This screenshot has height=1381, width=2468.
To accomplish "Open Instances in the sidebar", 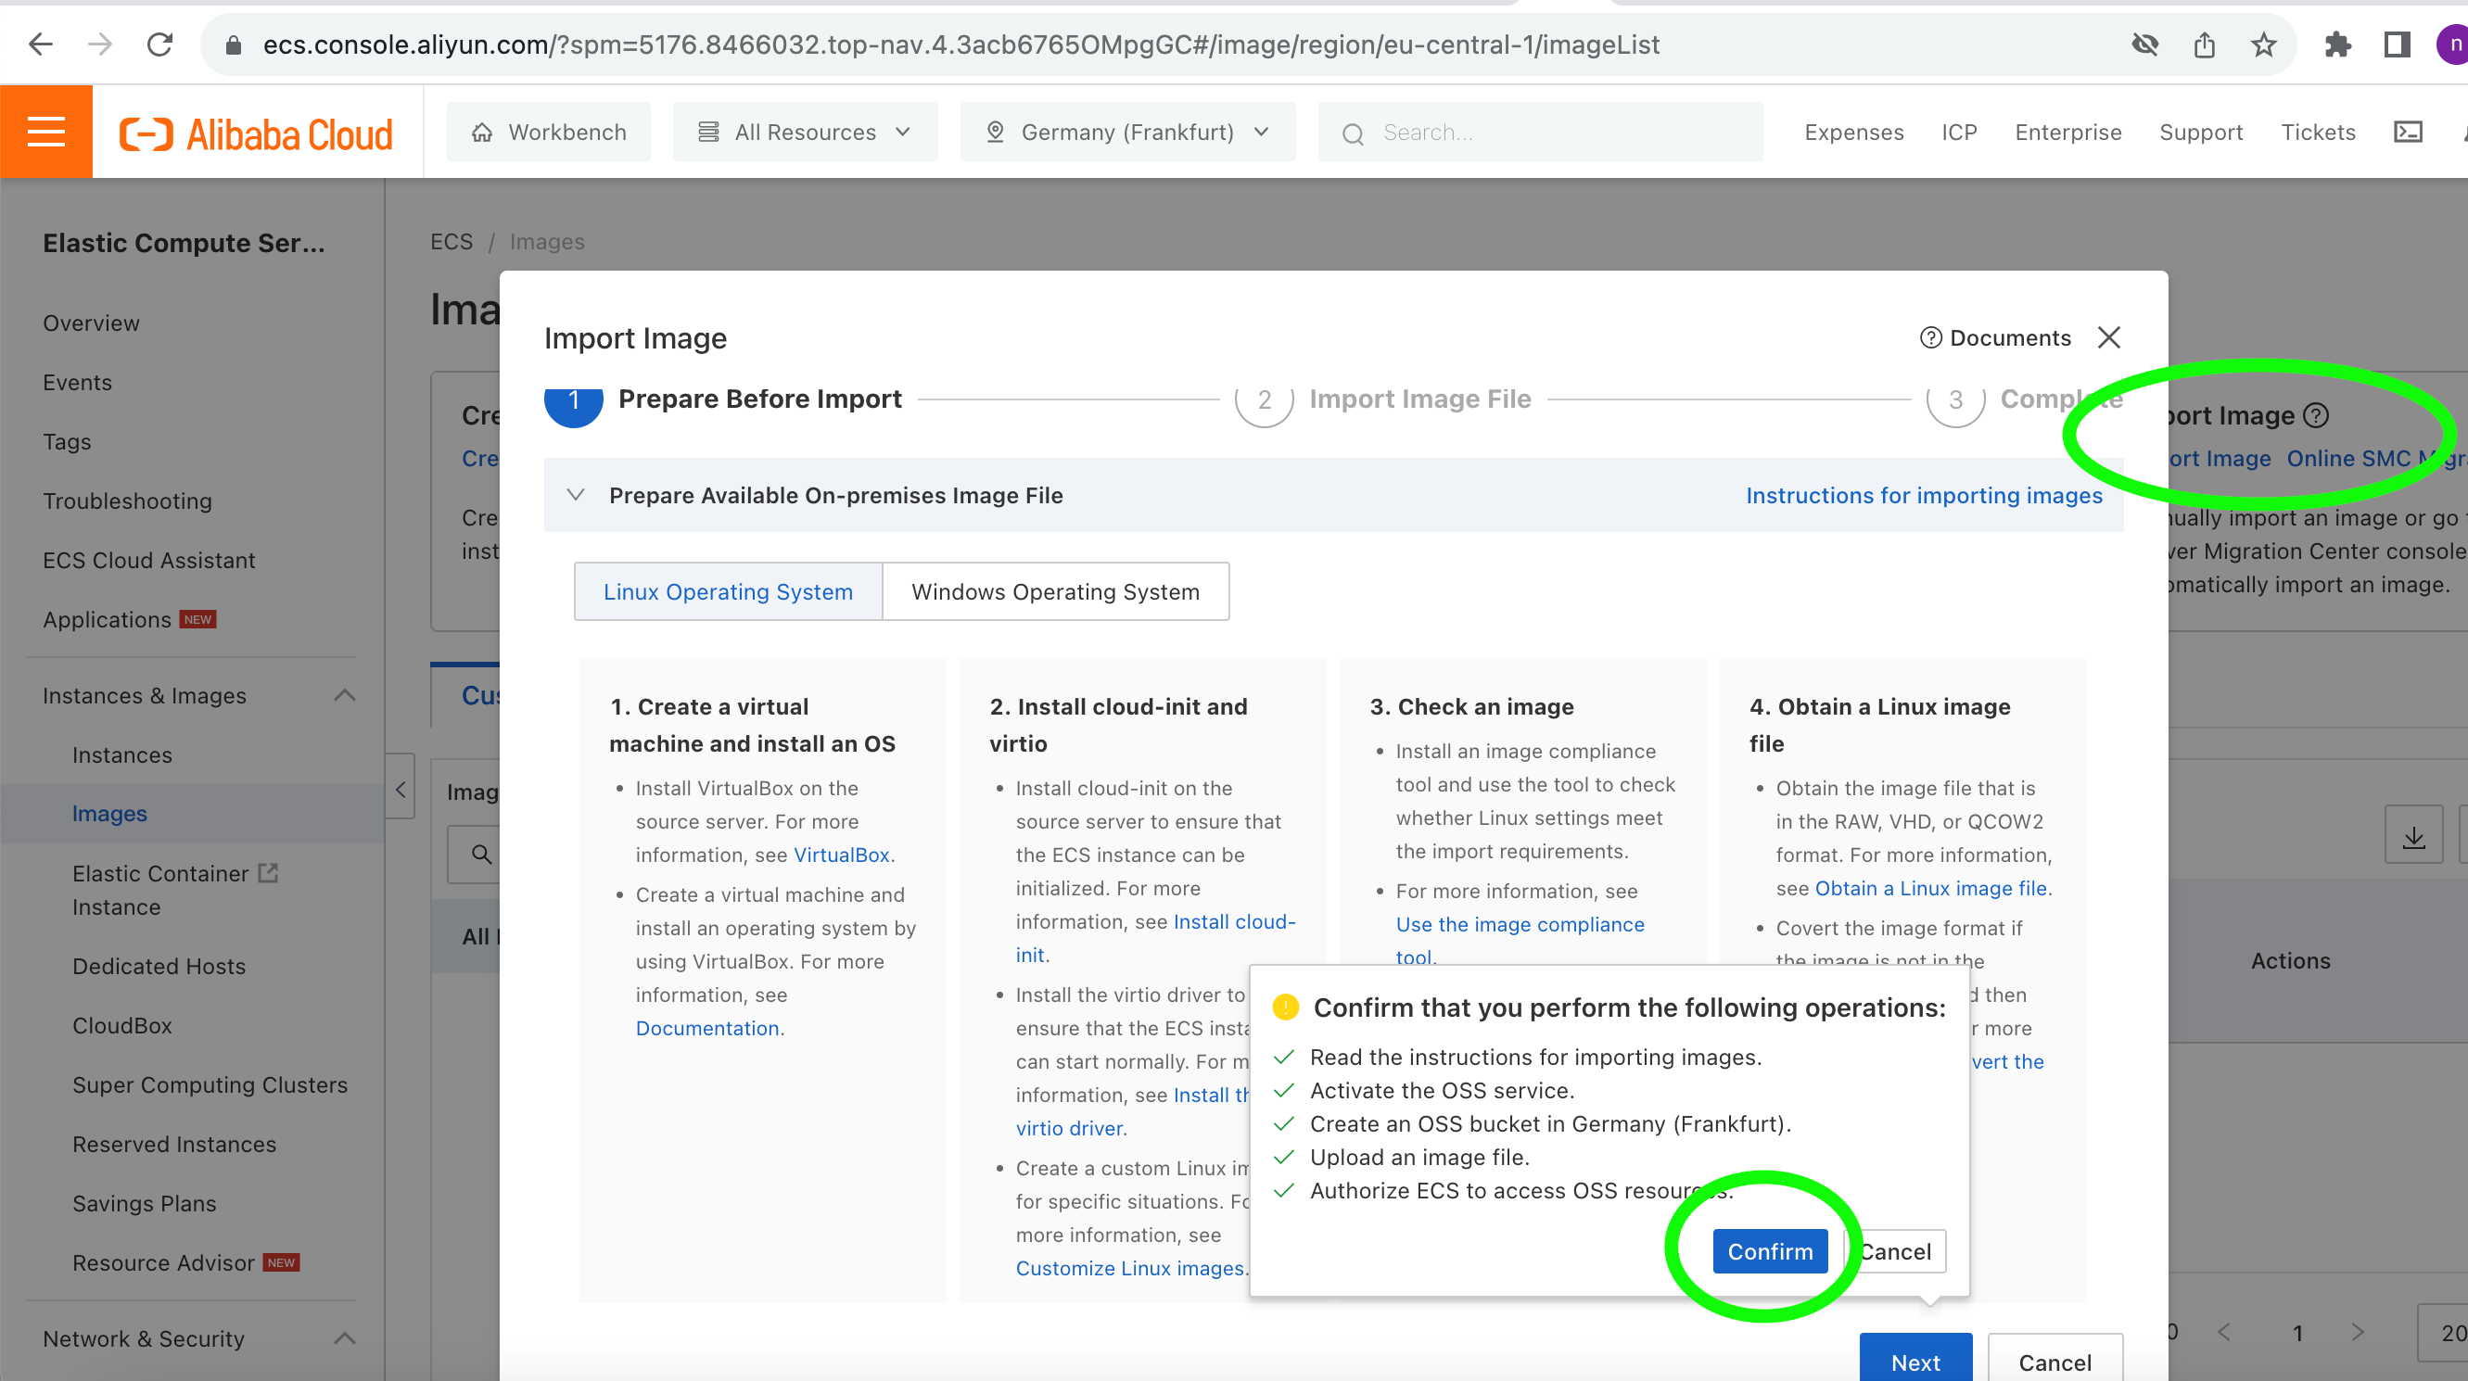I will coord(121,754).
